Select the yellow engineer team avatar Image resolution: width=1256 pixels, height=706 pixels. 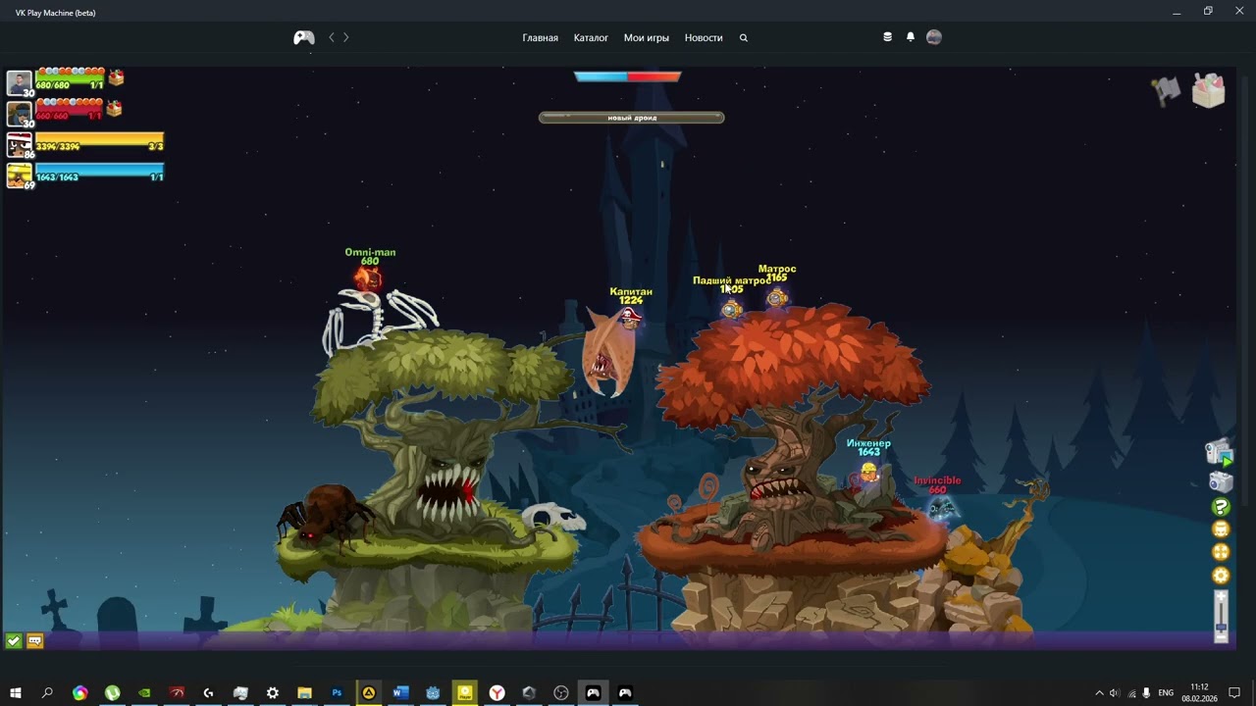click(x=20, y=176)
